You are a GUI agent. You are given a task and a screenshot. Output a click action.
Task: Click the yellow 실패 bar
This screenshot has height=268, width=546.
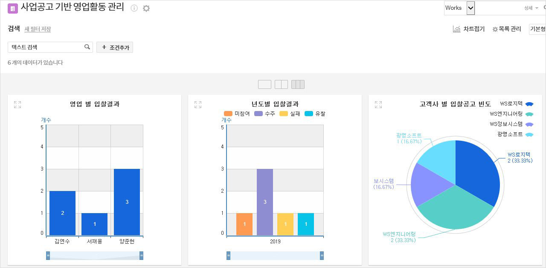click(285, 224)
